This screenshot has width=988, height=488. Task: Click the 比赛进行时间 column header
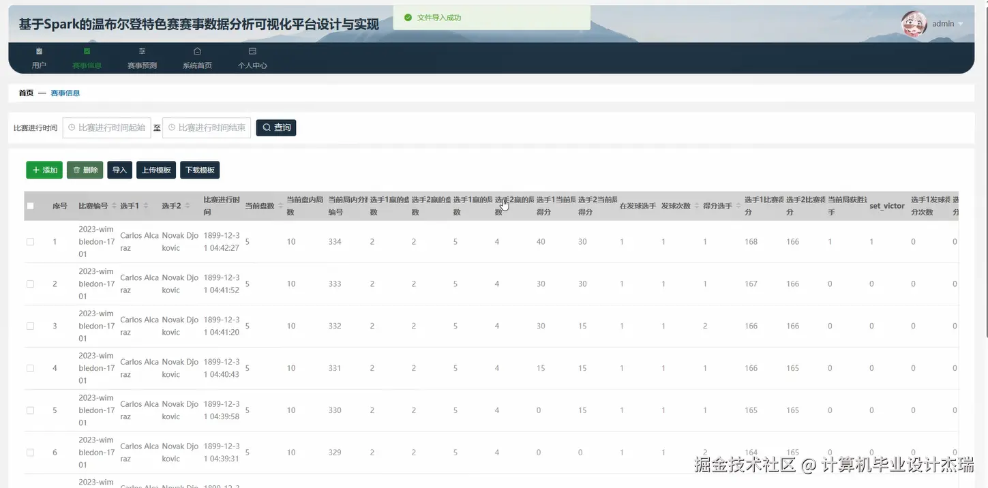click(222, 206)
